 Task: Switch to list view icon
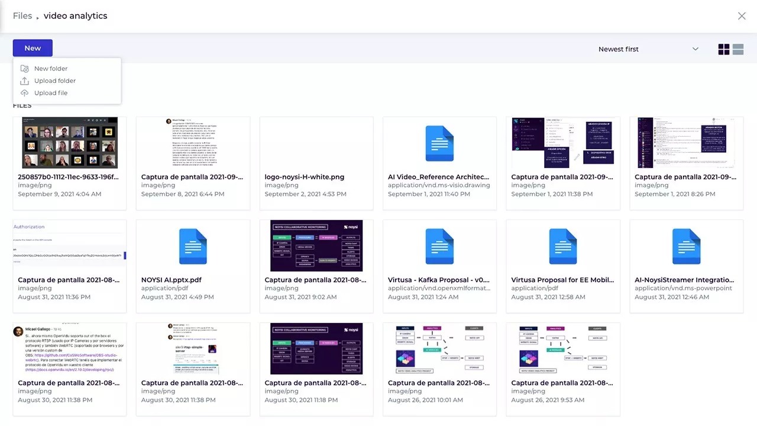[738, 50]
